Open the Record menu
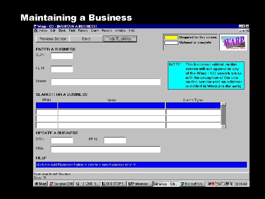Viewport: 265px width, 199px height. pyautogui.click(x=83, y=31)
